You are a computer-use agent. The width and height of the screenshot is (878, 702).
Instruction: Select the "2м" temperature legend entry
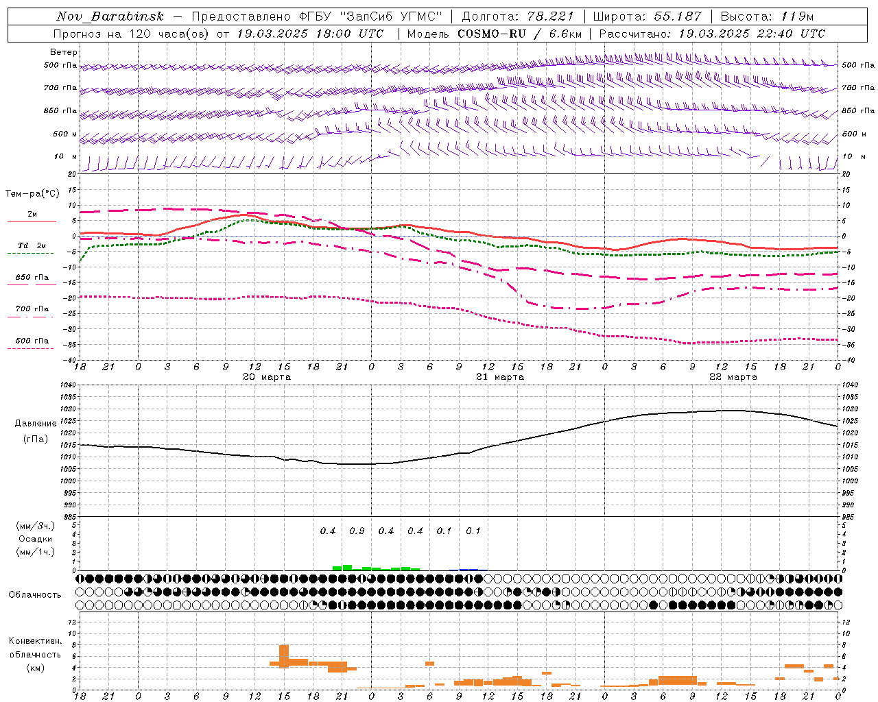tap(32, 215)
